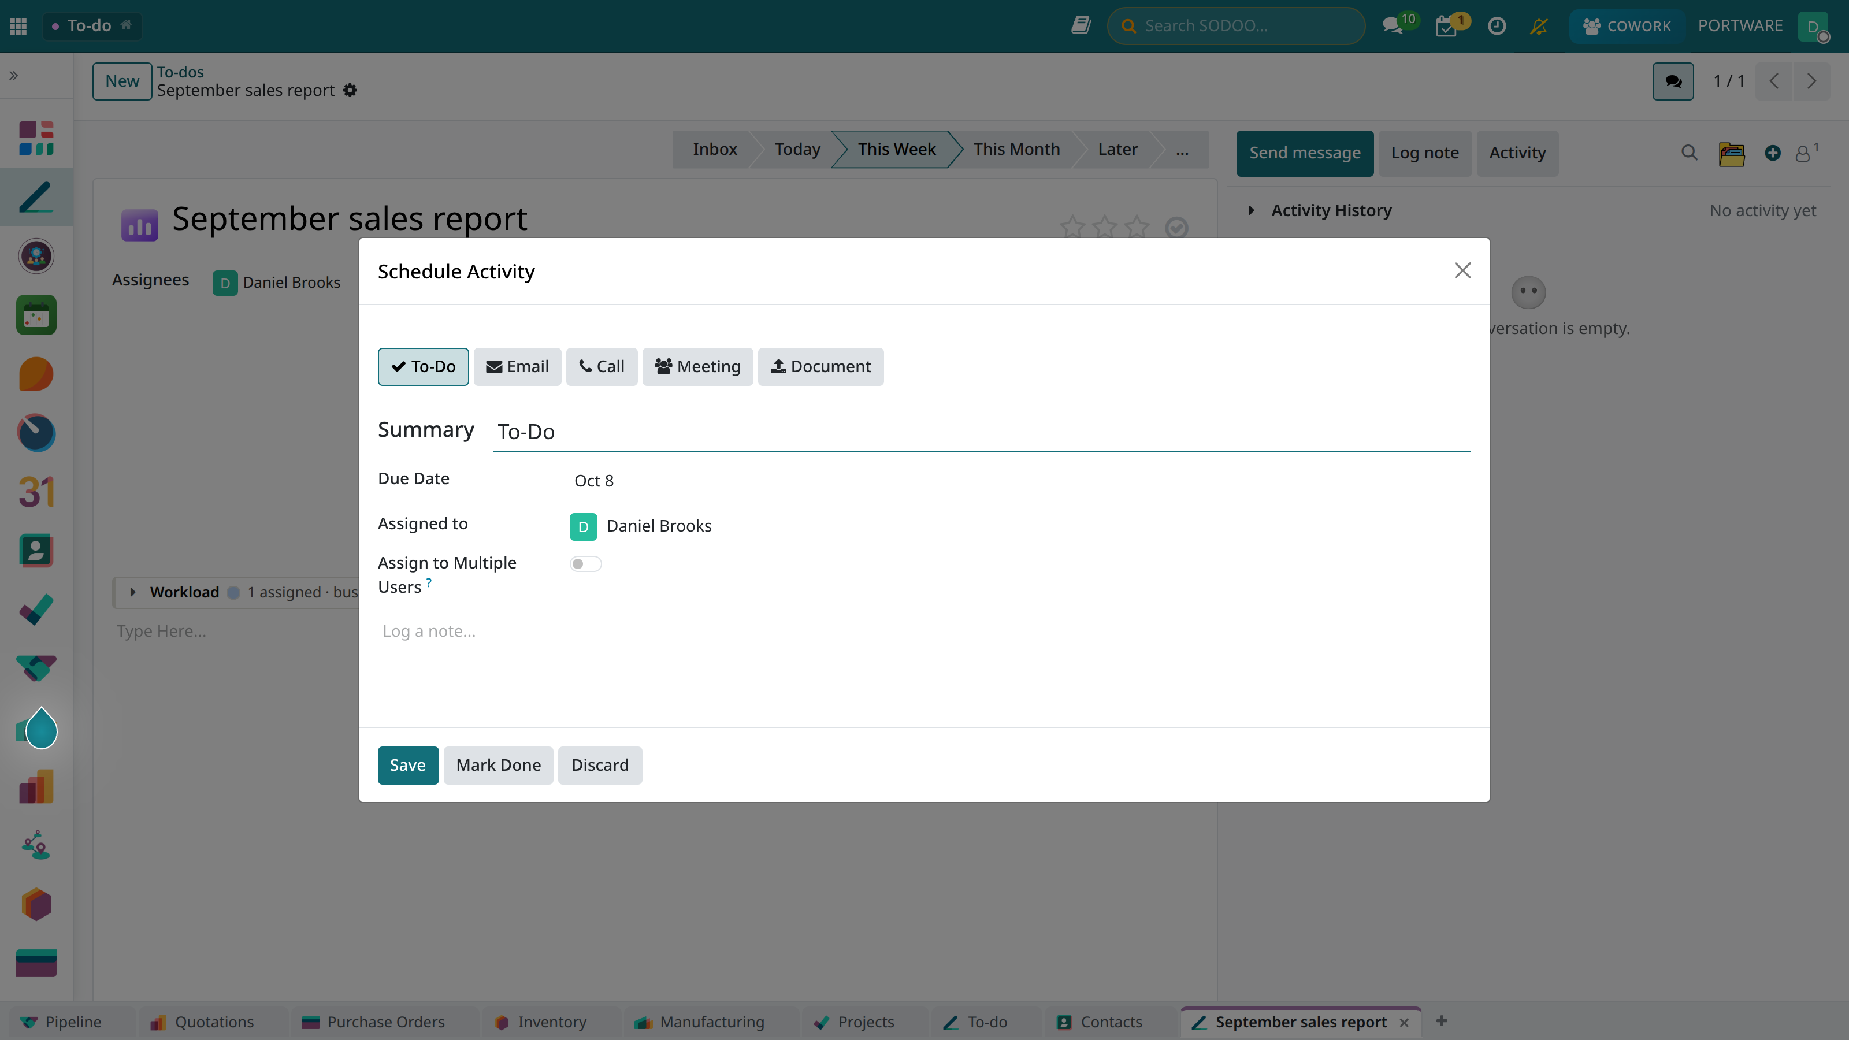The image size is (1849, 1040).
Task: Click the Log a note text area
Action: pyautogui.click(x=924, y=632)
